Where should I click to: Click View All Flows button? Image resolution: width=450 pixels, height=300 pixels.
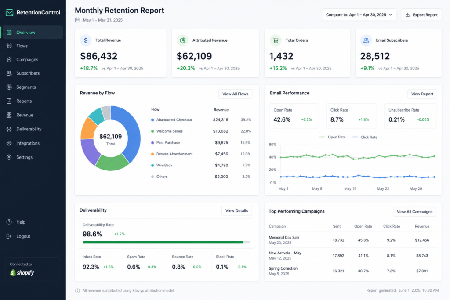(236, 94)
